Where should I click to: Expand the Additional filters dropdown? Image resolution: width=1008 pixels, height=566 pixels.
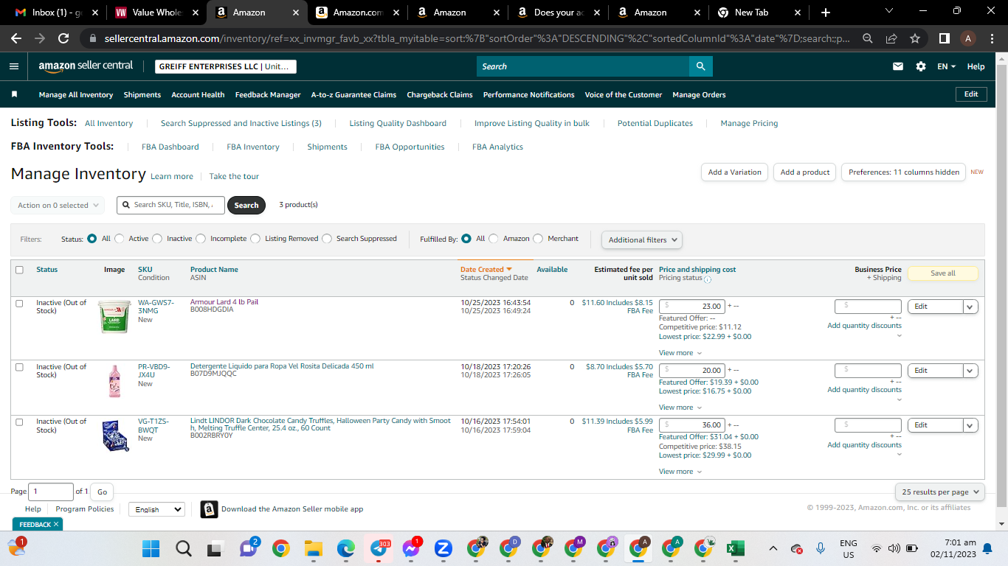click(642, 240)
